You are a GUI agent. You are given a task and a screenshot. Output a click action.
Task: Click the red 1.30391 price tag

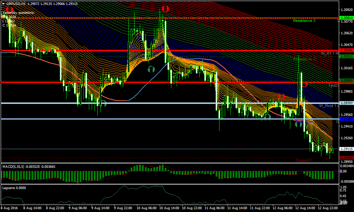pyautogui.click(x=346, y=51)
